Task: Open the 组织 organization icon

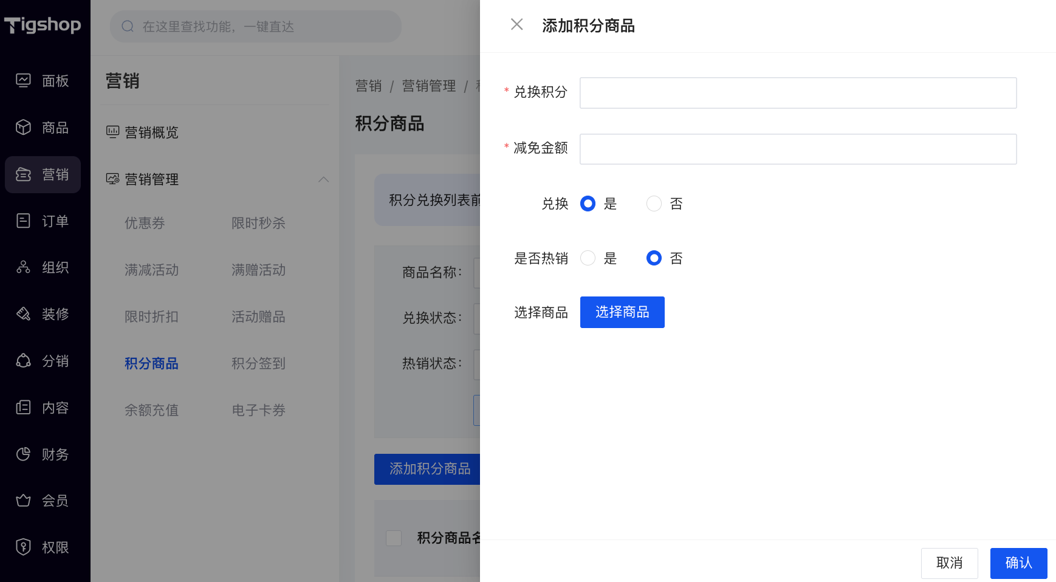Action: pos(23,267)
